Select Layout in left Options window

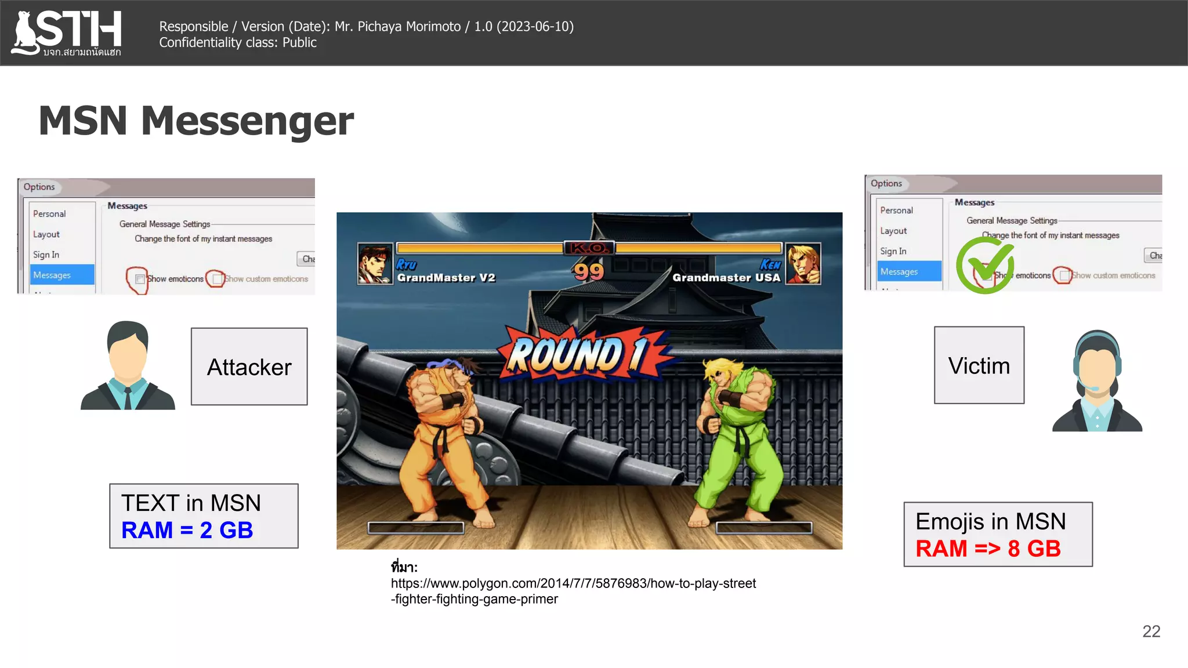pyautogui.click(x=46, y=234)
